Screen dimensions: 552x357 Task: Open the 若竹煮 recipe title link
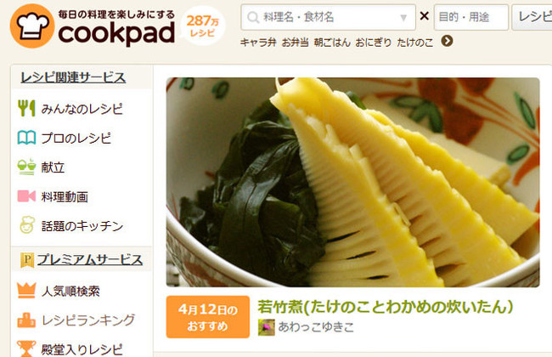386,307
